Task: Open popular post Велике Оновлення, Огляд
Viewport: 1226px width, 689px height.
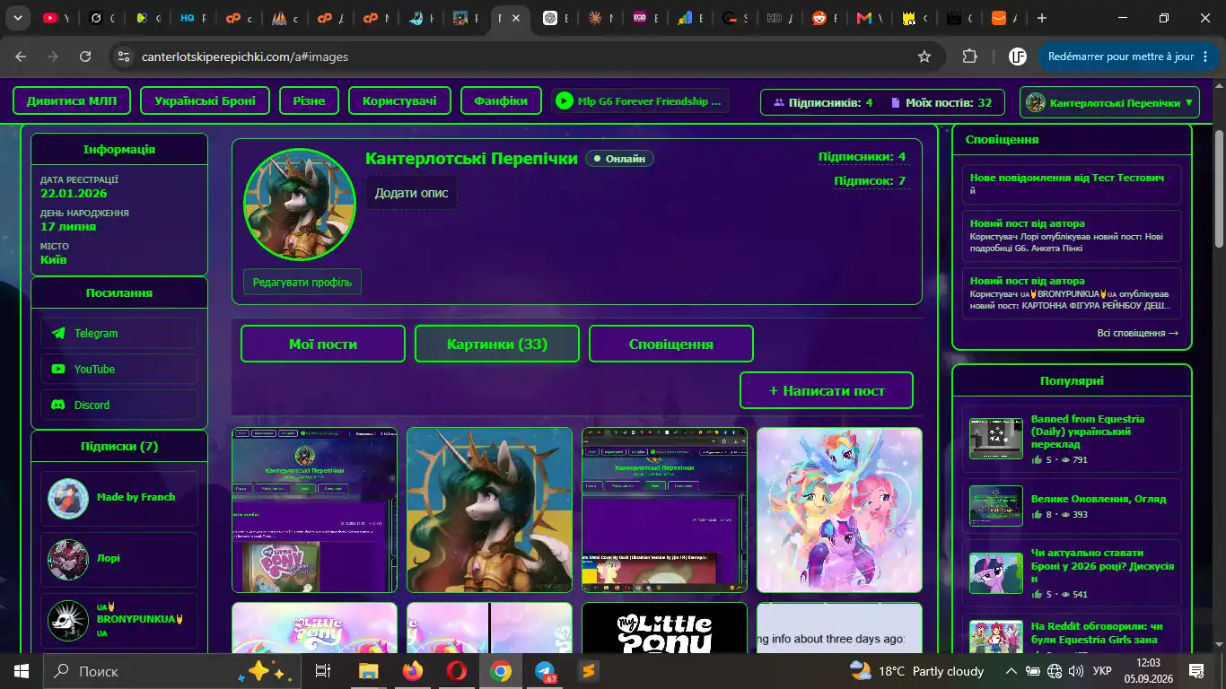Action: point(1072,506)
